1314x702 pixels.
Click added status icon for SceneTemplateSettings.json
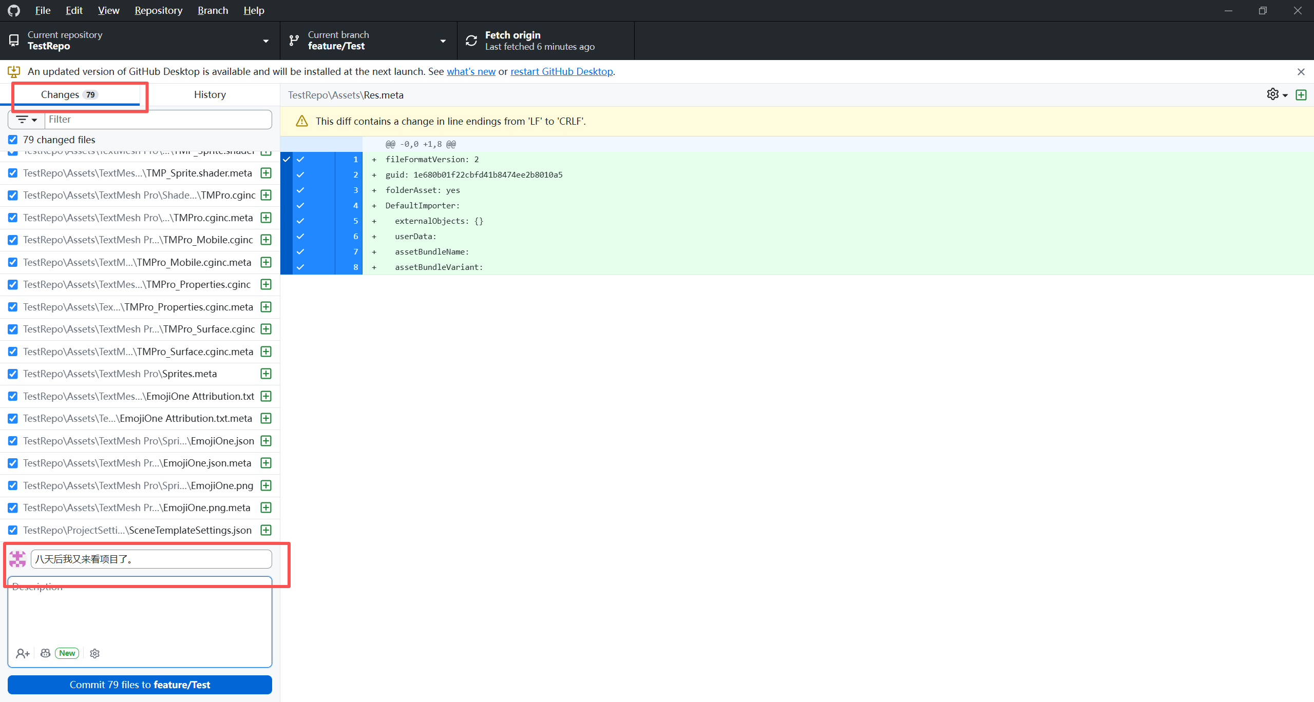pyautogui.click(x=266, y=530)
